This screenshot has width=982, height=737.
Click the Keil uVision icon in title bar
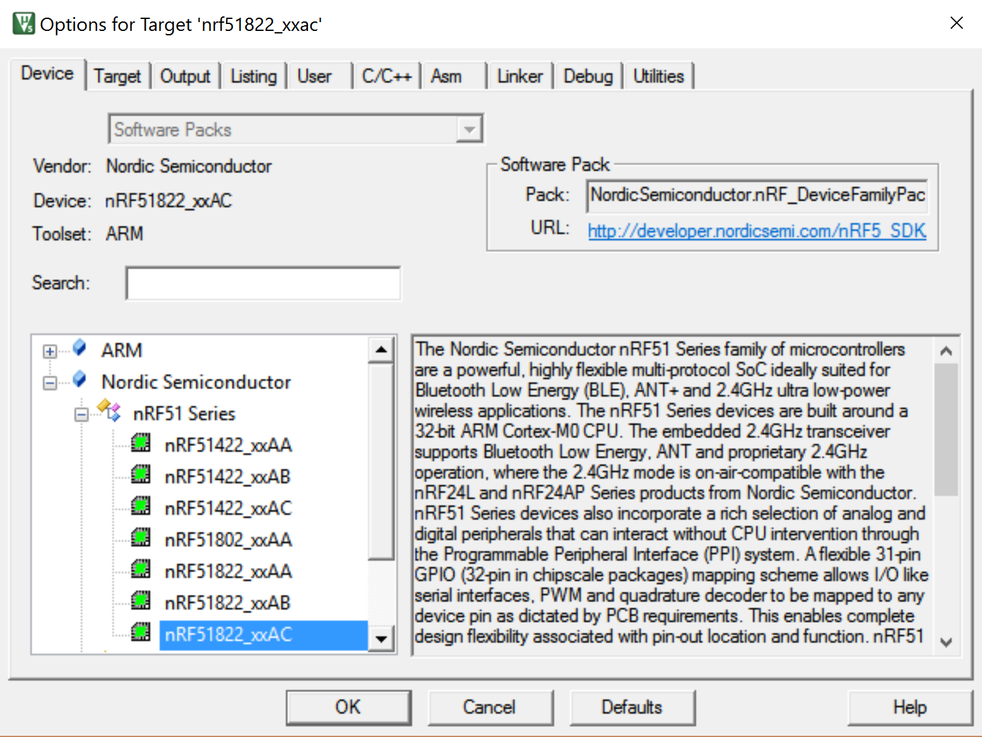click(24, 23)
